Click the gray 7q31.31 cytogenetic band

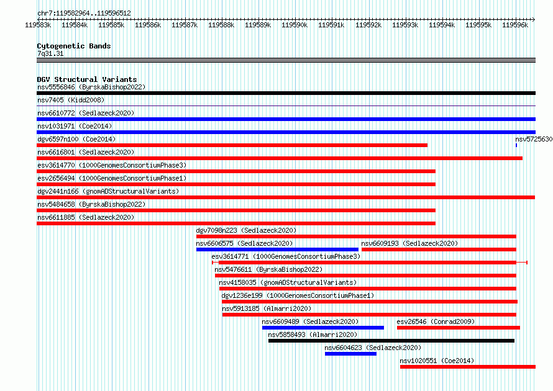(286, 60)
